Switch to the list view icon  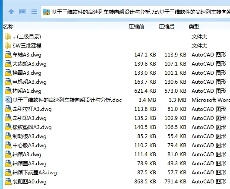pos(34,12)
